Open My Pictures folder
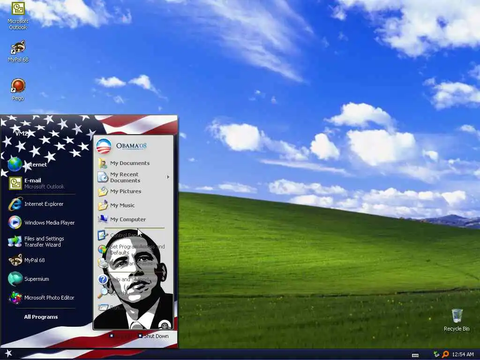The width and height of the screenshot is (480, 360). coord(120,191)
